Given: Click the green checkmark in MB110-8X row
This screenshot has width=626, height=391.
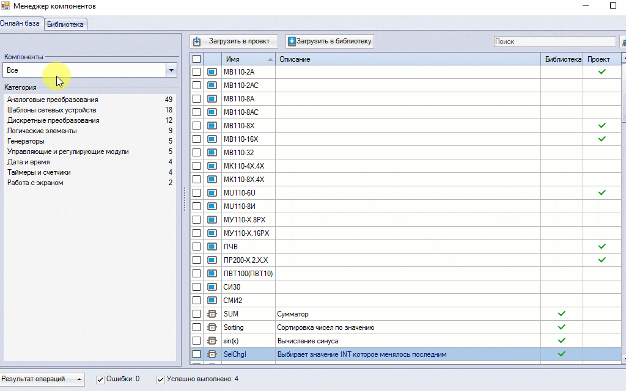Looking at the screenshot, I should click(x=602, y=126).
